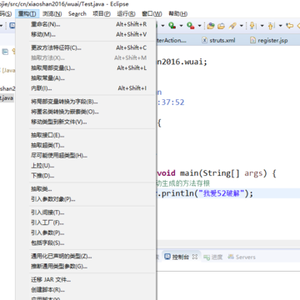Select 将局部变量转换为字段(B)... entry

(x=86, y=102)
